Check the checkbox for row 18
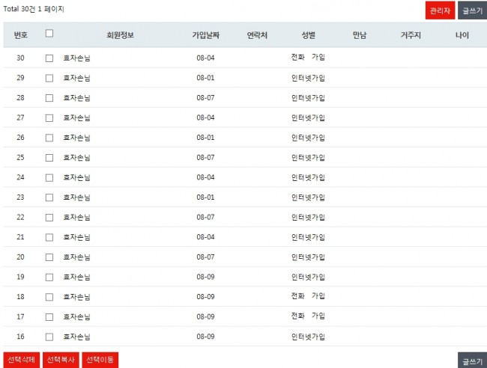Image resolution: width=487 pixels, height=368 pixels. tap(49, 297)
